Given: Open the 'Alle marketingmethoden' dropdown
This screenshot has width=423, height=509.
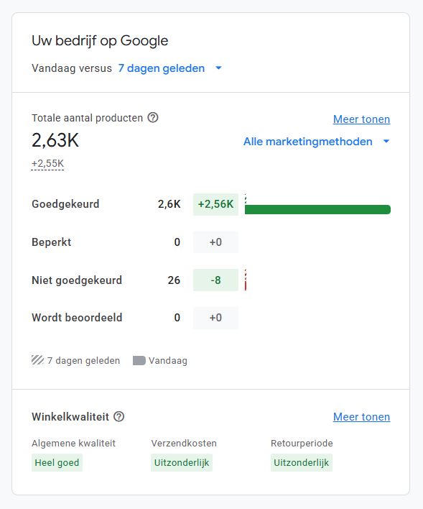Looking at the screenshot, I should point(317,142).
